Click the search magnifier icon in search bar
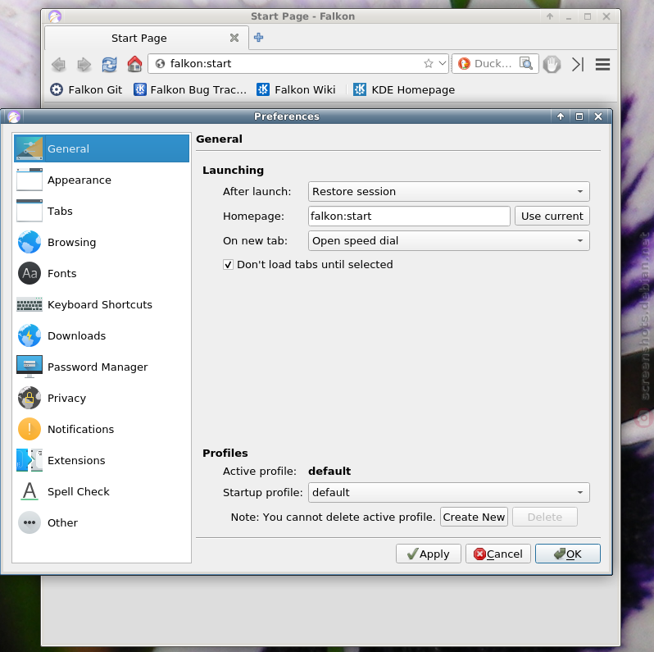The image size is (654, 652). tap(526, 63)
